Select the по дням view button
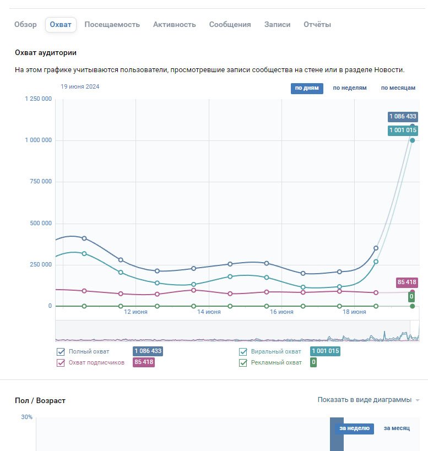Viewport: 428px width, 451px height. pyautogui.click(x=307, y=88)
